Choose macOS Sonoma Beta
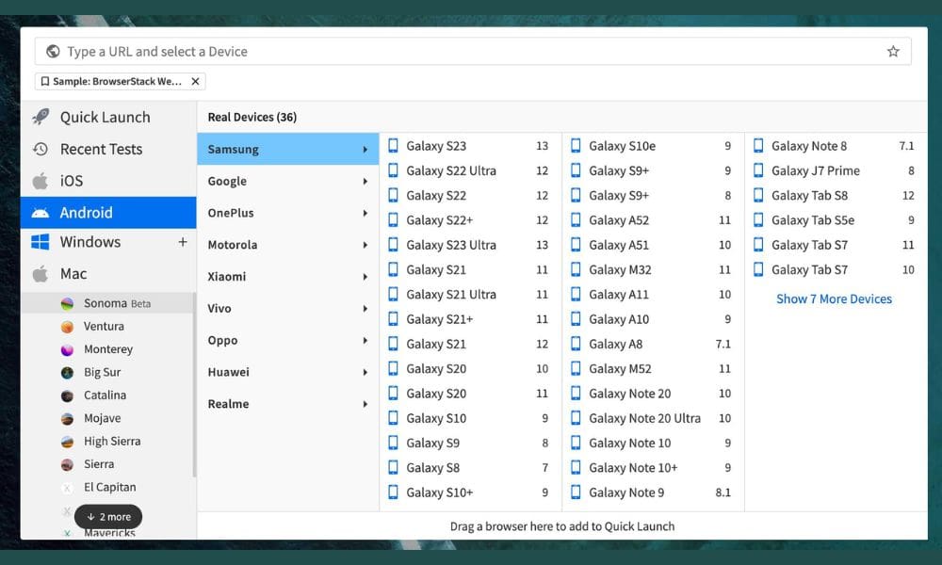 [108, 303]
